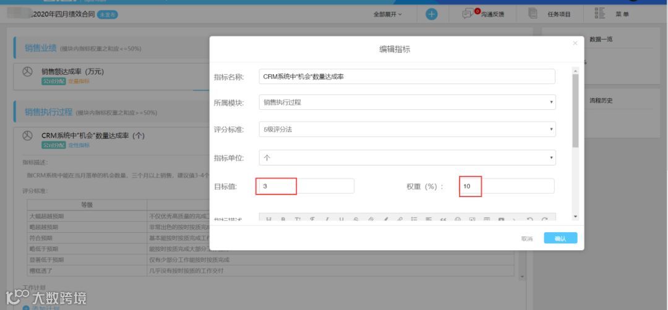The width and height of the screenshot is (668, 310).
Task: Click the 销售额达成率（万元）indicator title
Action: coord(72,72)
